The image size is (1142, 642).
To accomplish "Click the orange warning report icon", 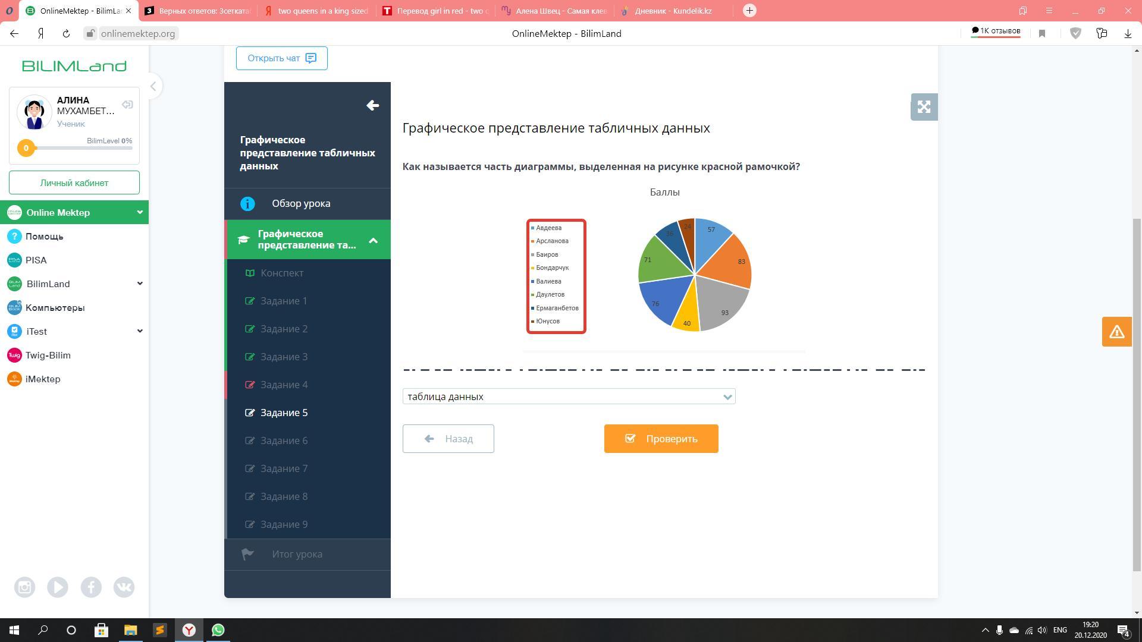I will click(1116, 332).
